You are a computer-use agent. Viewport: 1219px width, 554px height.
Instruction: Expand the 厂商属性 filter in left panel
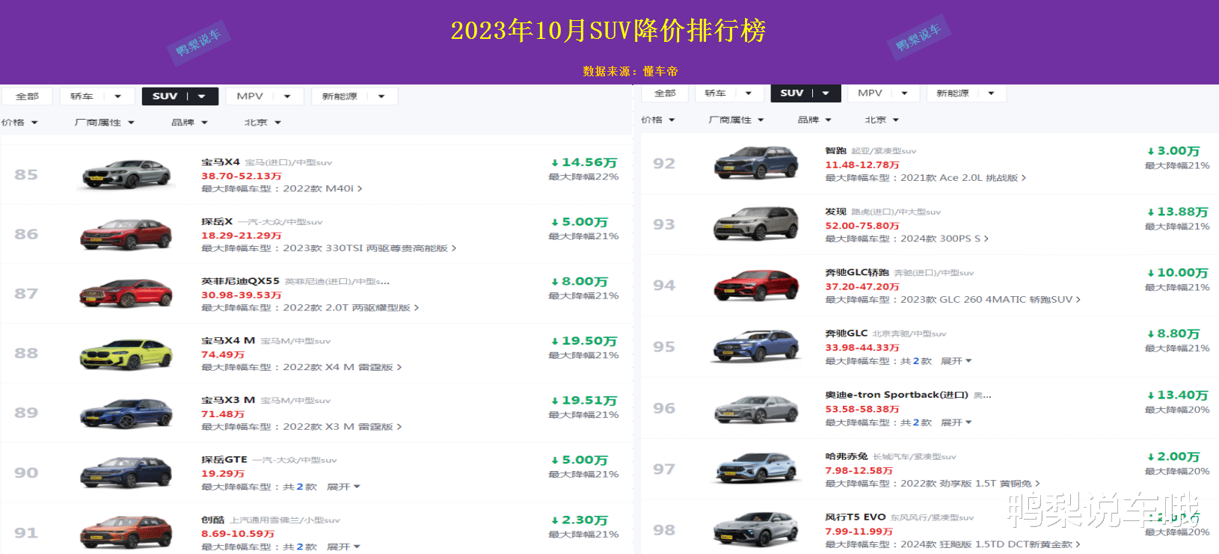(105, 123)
